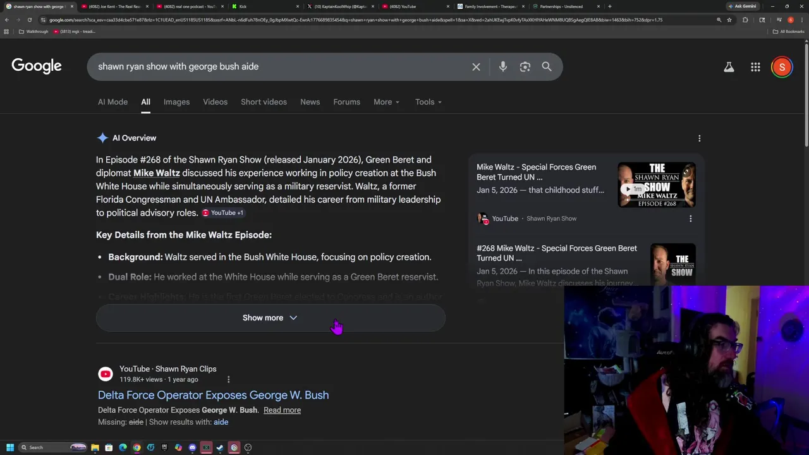Image resolution: width=809 pixels, height=455 pixels.
Task: Open Discord from the taskbar
Action: pyautogui.click(x=192, y=447)
